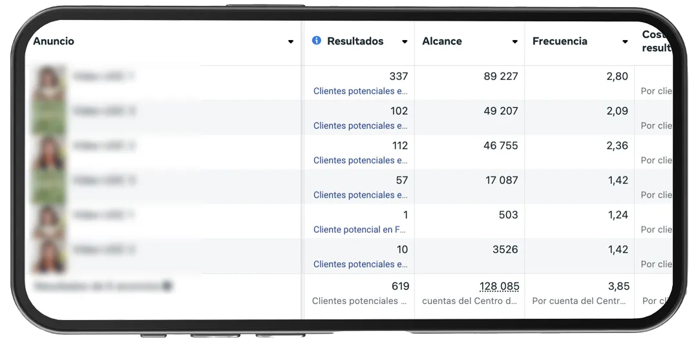Image resolution: width=698 pixels, height=342 pixels.
Task: Open Clientes potenciales link under 112 results
Action: coord(361,161)
